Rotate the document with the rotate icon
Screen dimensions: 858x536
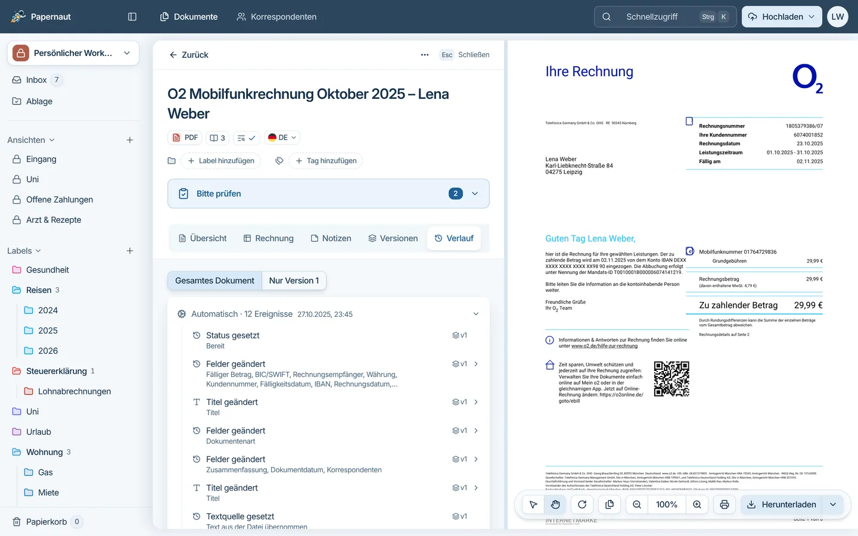tap(582, 504)
